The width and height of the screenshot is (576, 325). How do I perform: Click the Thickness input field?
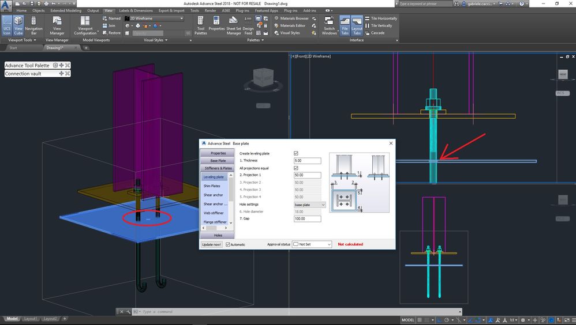tap(308, 161)
